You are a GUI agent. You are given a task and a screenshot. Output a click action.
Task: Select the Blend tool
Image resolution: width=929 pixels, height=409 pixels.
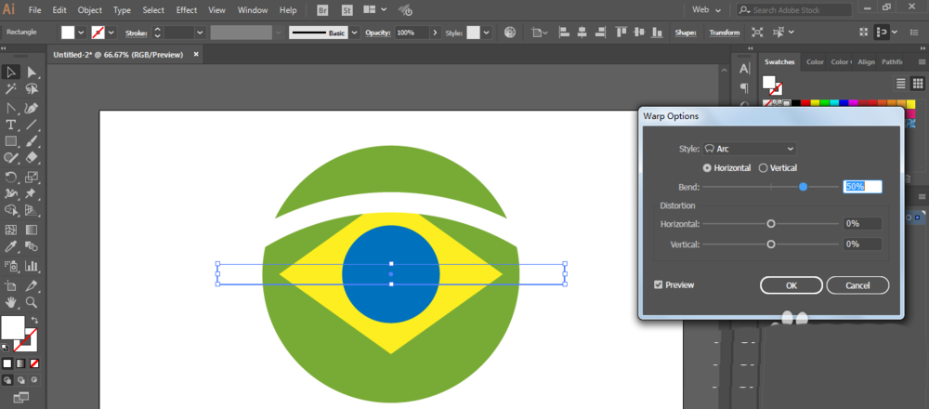pyautogui.click(x=32, y=246)
